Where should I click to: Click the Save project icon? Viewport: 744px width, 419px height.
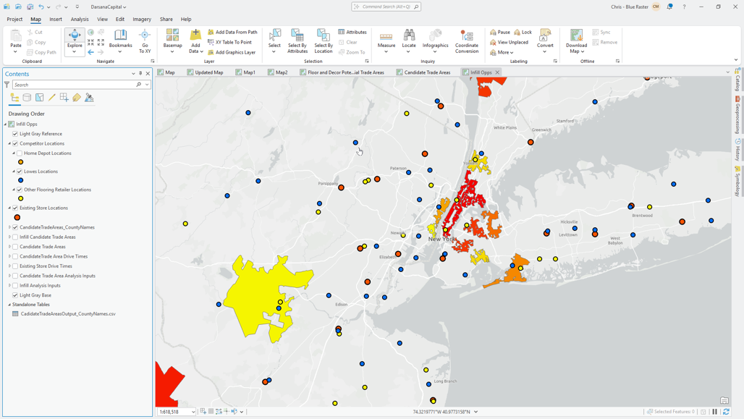(x=30, y=7)
